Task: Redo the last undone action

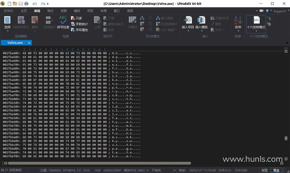Action: click(43, 4)
